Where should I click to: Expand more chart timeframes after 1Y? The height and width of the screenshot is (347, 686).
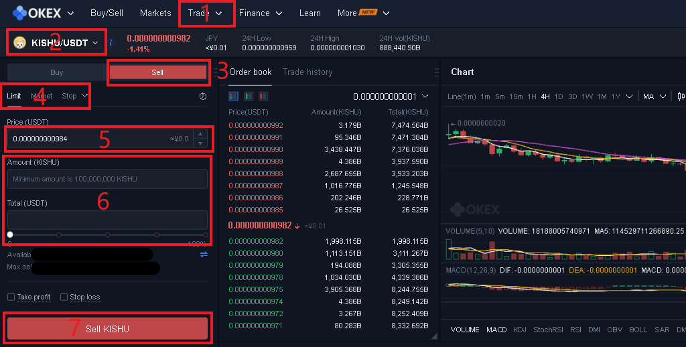coord(630,96)
